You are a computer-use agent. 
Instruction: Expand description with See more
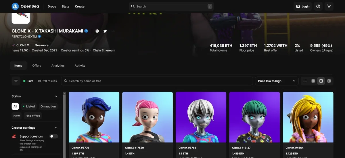pos(42,45)
